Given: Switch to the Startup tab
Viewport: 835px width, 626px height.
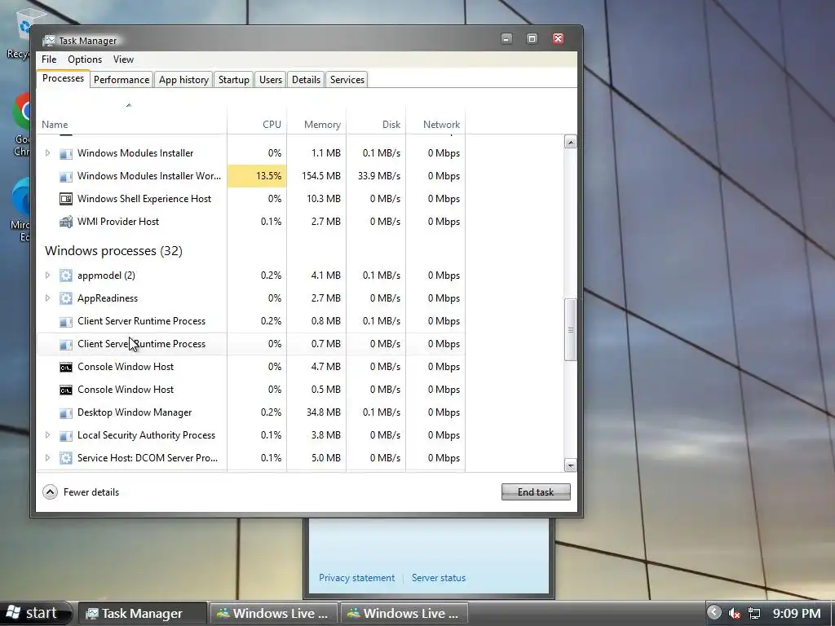Looking at the screenshot, I should coord(234,80).
